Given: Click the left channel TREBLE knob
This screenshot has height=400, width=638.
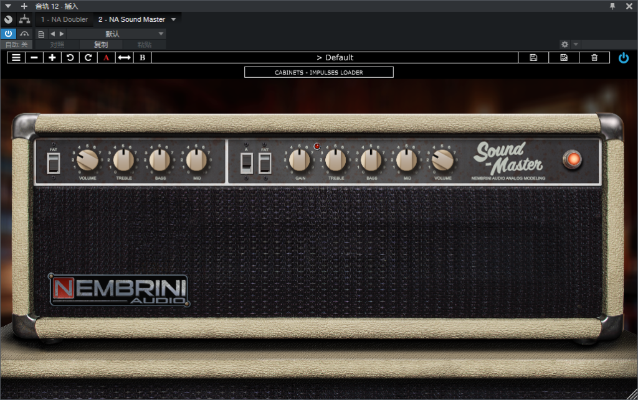Looking at the screenshot, I should (124, 160).
